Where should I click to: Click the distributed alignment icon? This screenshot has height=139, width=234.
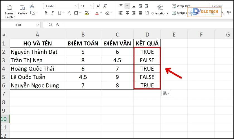(x=147, y=13)
